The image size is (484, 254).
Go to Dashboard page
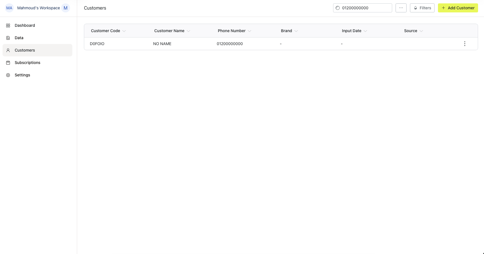point(37,25)
